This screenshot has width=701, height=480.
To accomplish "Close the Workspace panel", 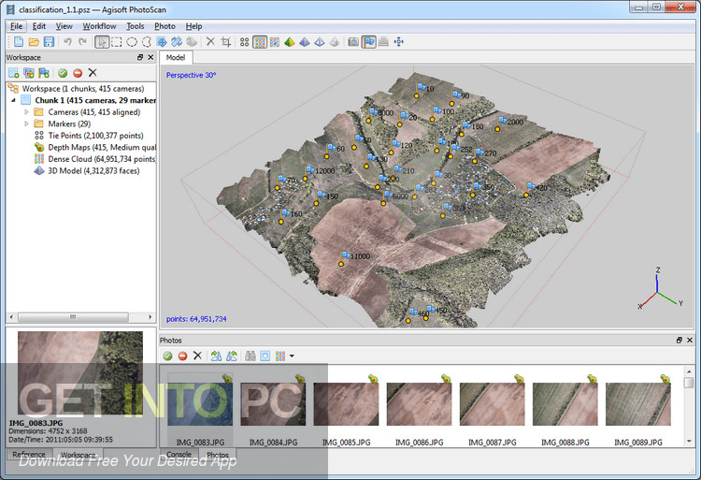I will (x=150, y=57).
